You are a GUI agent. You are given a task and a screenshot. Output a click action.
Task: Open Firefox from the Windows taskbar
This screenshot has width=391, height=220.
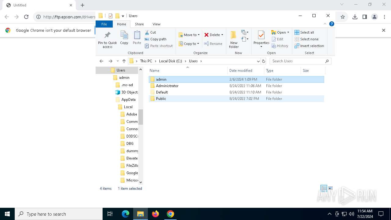pyautogui.click(x=155, y=214)
